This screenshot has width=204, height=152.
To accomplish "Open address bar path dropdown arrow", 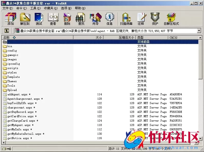I will coord(199,31).
